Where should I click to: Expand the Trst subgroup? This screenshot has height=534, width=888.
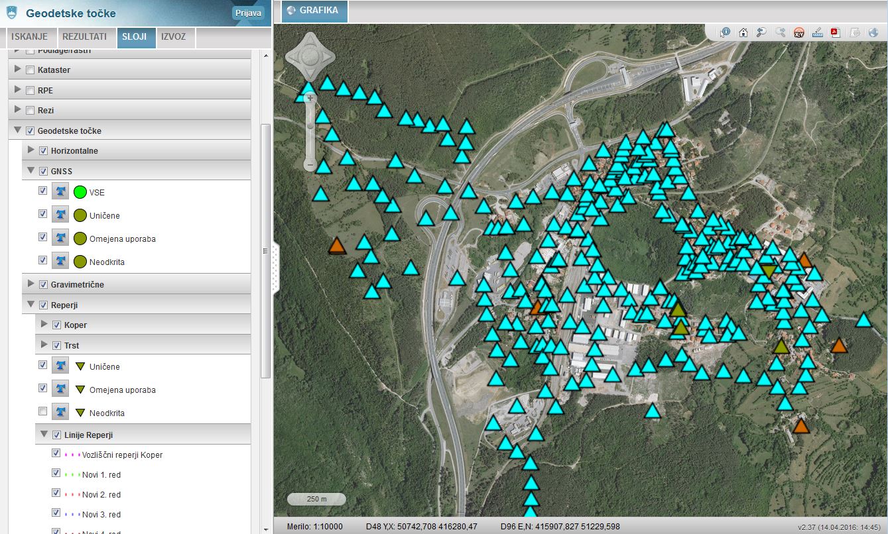click(44, 345)
